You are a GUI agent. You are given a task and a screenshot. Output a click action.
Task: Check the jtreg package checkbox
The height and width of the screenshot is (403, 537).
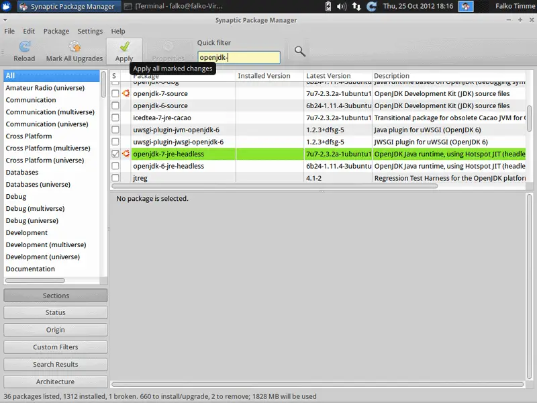pyautogui.click(x=115, y=178)
